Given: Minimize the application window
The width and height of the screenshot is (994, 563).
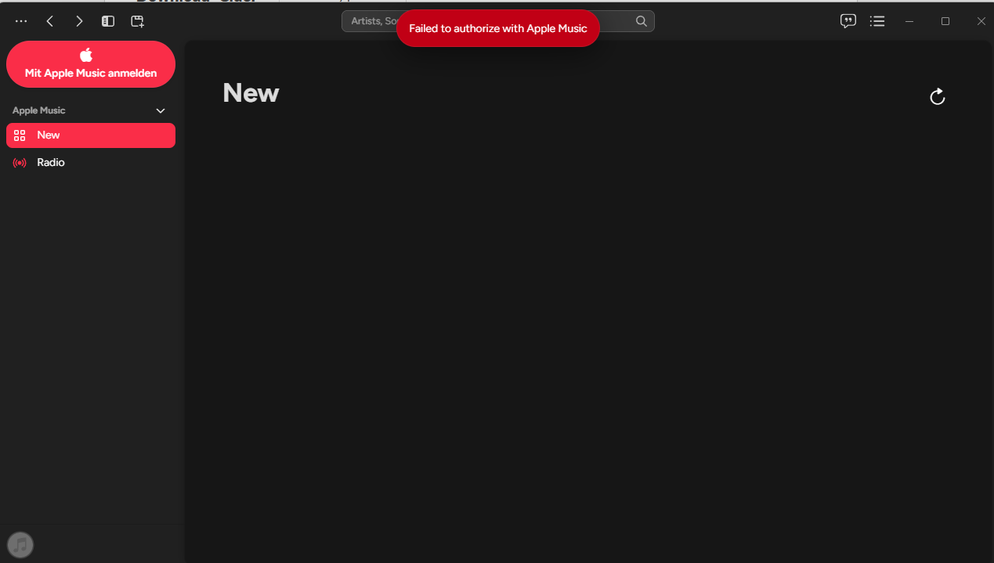Looking at the screenshot, I should pyautogui.click(x=909, y=21).
